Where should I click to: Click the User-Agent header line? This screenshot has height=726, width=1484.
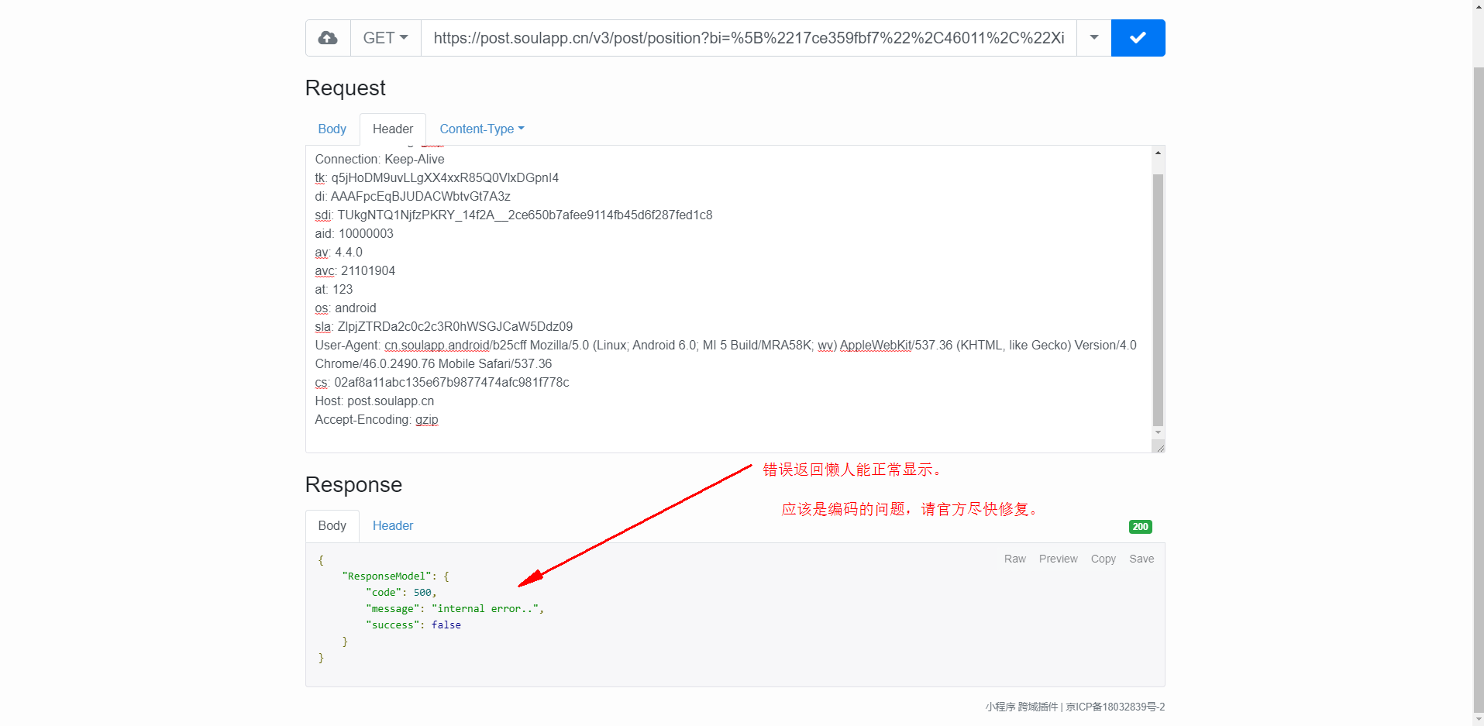[x=725, y=355]
